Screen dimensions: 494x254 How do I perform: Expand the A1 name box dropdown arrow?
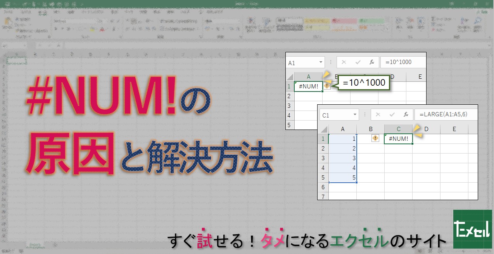[x=321, y=62]
